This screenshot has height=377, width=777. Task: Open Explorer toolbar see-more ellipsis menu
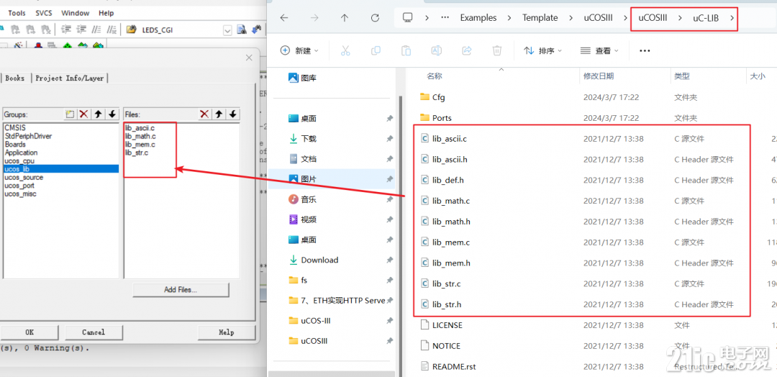click(644, 50)
